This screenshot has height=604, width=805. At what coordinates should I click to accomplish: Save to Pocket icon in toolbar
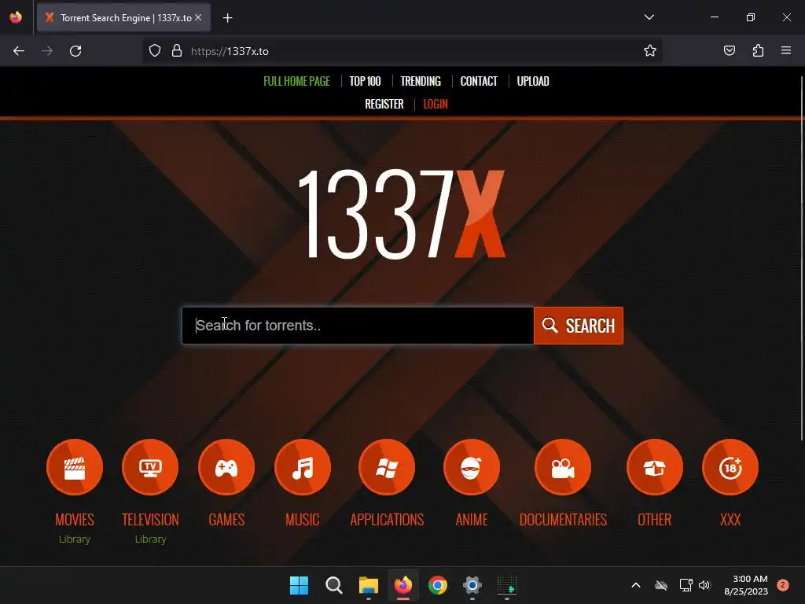pyautogui.click(x=730, y=50)
